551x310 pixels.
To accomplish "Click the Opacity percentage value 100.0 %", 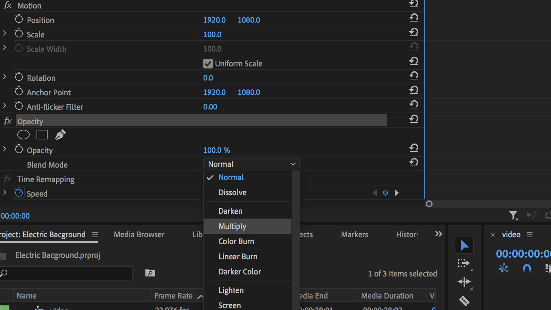I will (x=216, y=150).
